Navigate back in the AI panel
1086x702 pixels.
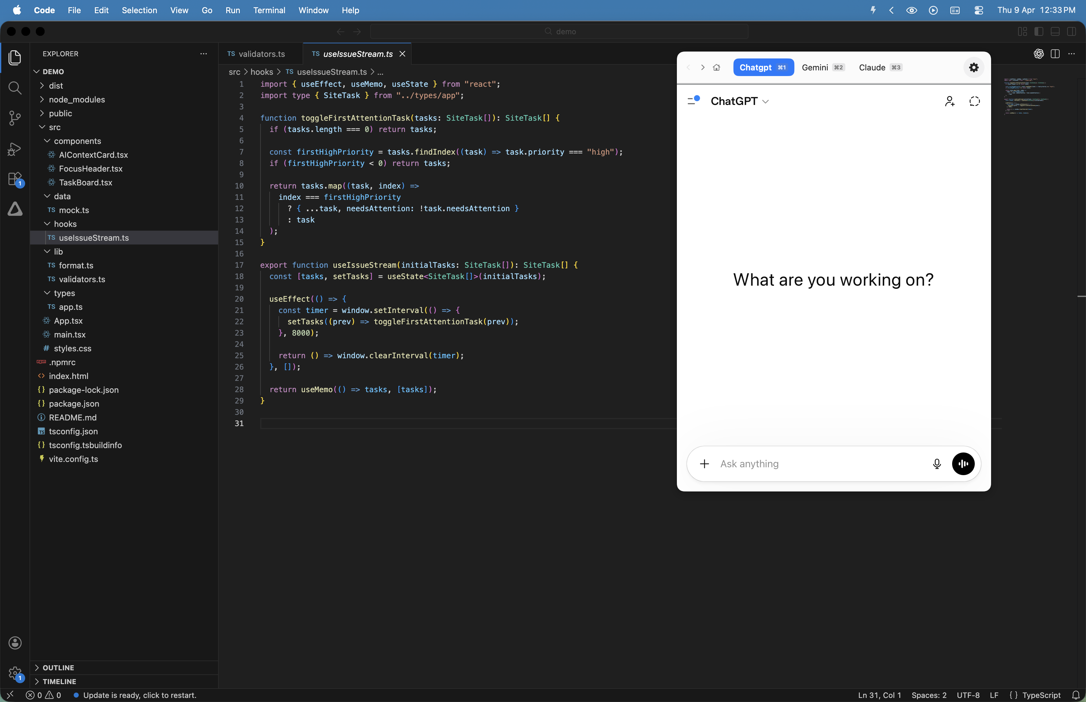tap(688, 68)
